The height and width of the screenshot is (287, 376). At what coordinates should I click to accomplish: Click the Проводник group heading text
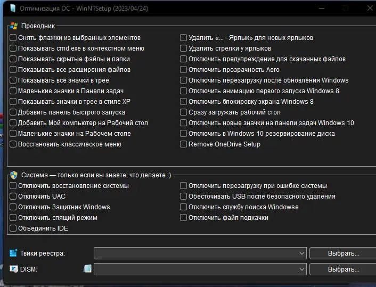[x=38, y=26]
